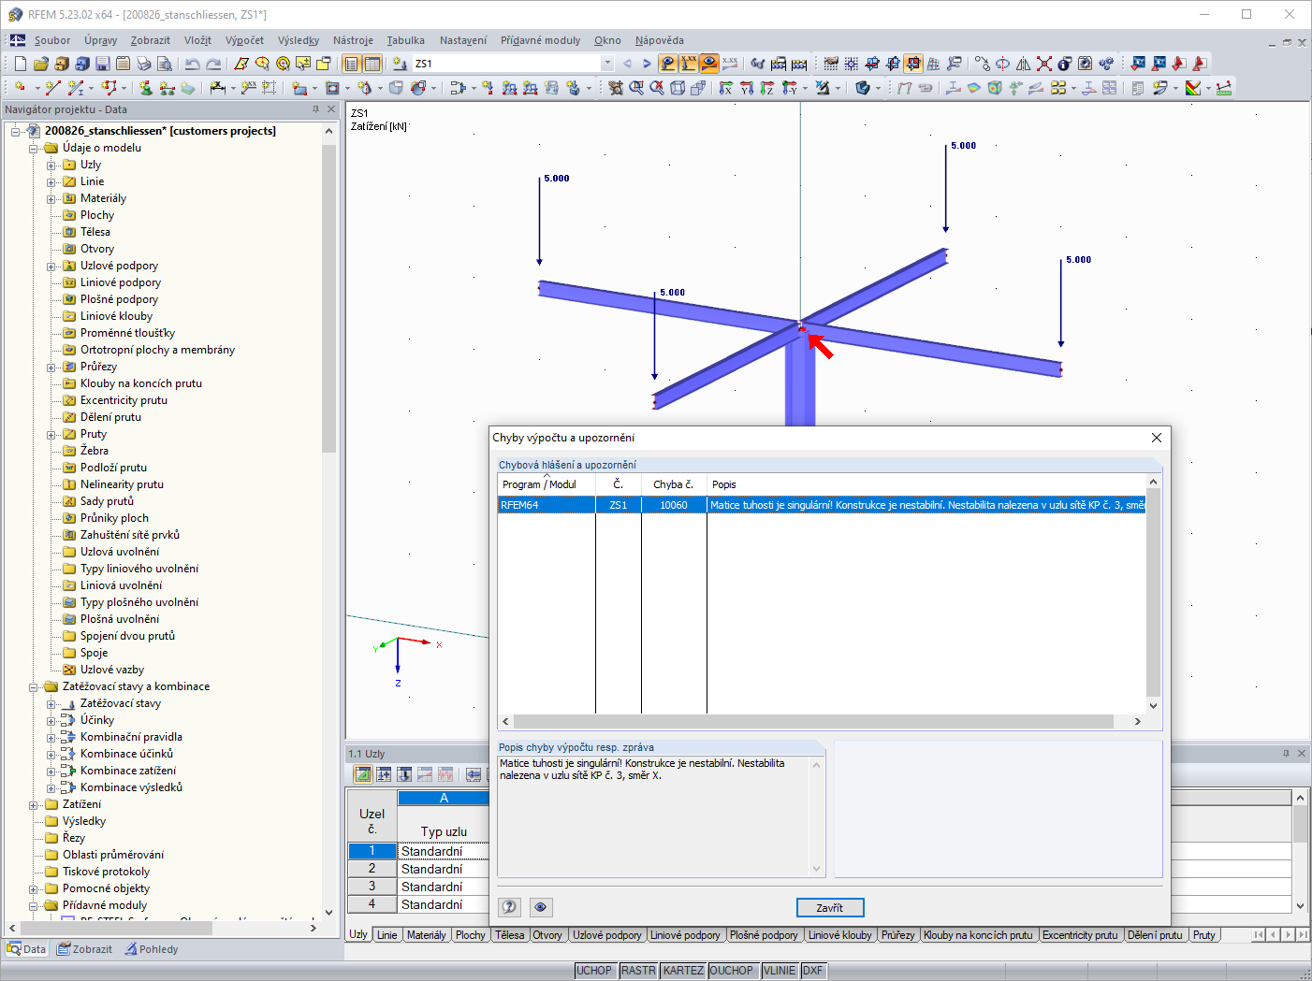Click the delete crossed-lines toolbar icon
The width and height of the screenshot is (1312, 981).
(1044, 64)
